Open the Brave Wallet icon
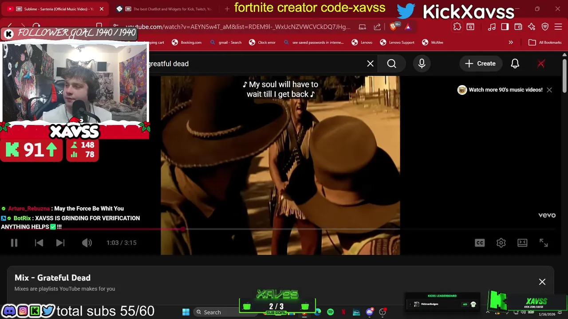568x319 pixels. click(x=518, y=27)
